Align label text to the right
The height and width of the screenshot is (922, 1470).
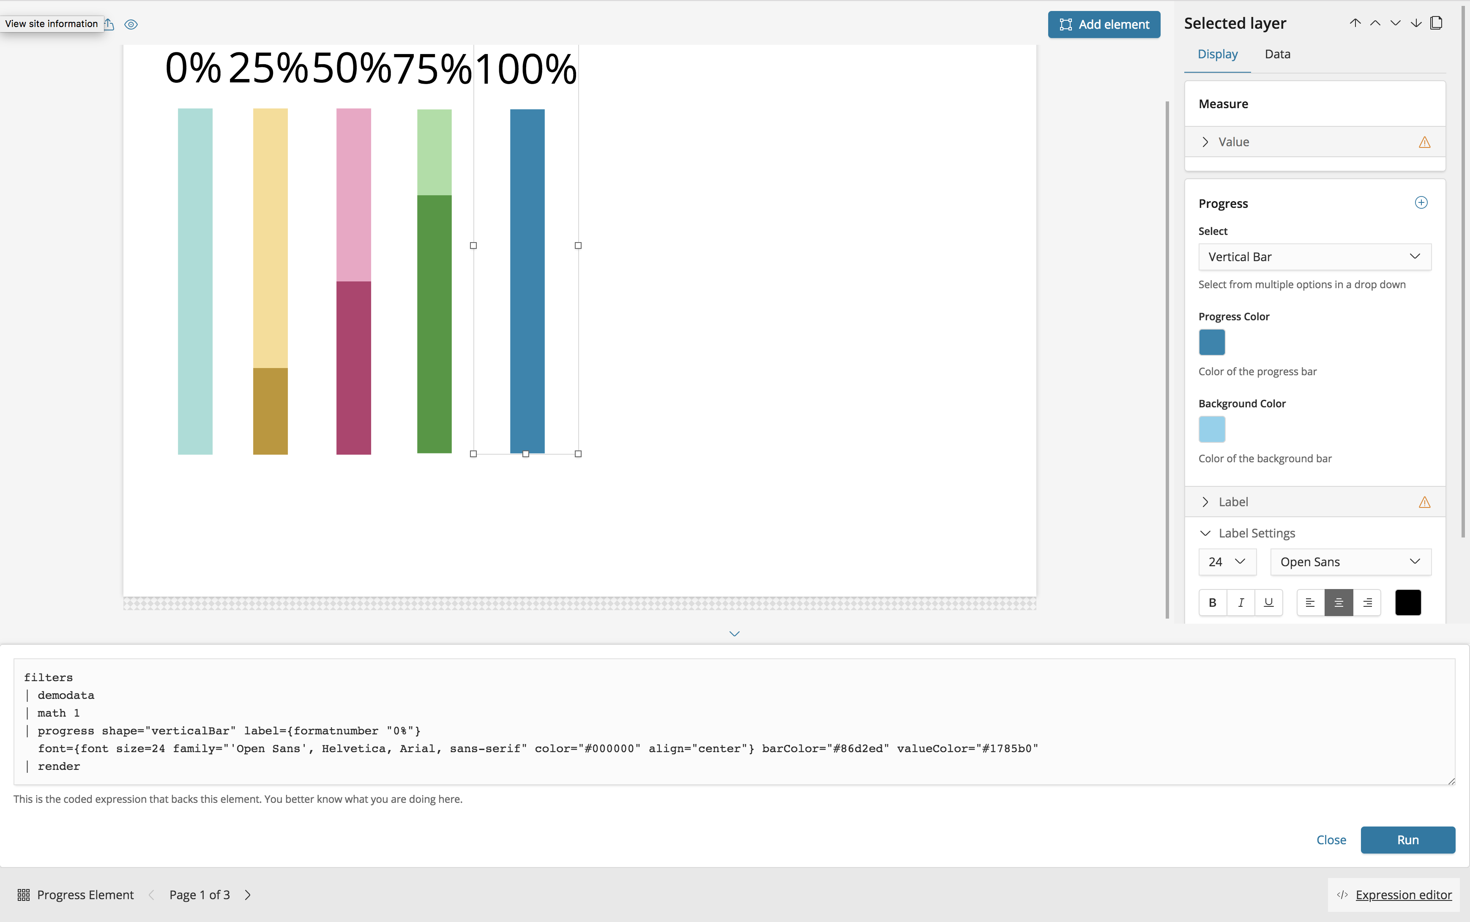pos(1368,603)
